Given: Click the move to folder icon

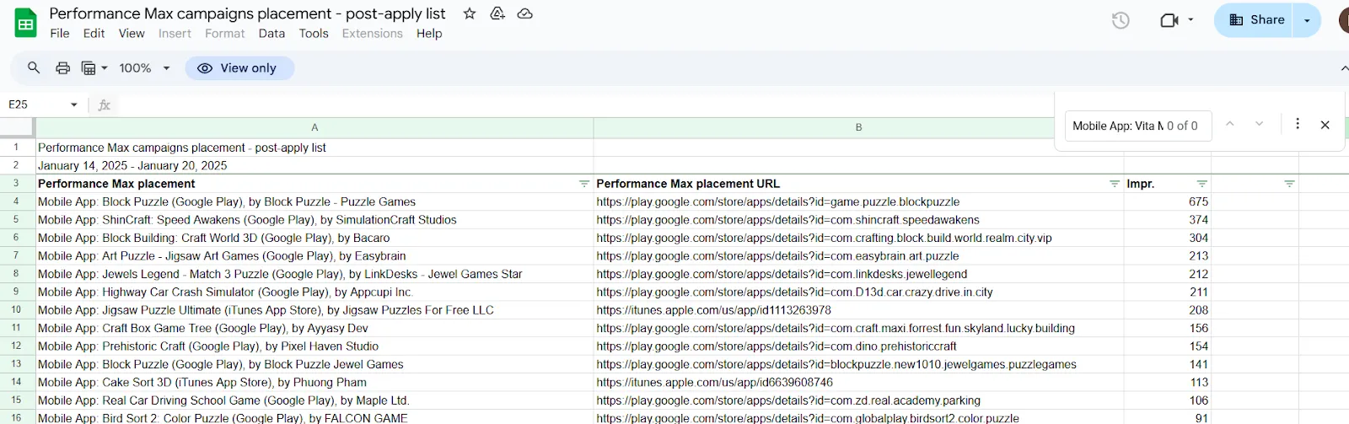Looking at the screenshot, I should coord(497,13).
